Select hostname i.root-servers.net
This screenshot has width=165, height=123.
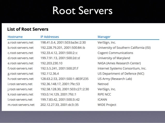tap(20, 84)
